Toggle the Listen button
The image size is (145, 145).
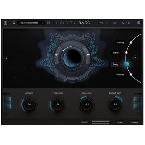coord(120,122)
